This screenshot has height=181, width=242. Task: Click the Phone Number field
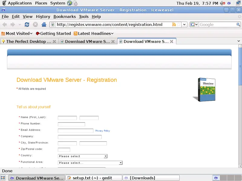(x=71, y=124)
